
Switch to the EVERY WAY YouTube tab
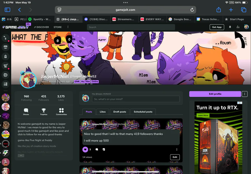[153, 19]
